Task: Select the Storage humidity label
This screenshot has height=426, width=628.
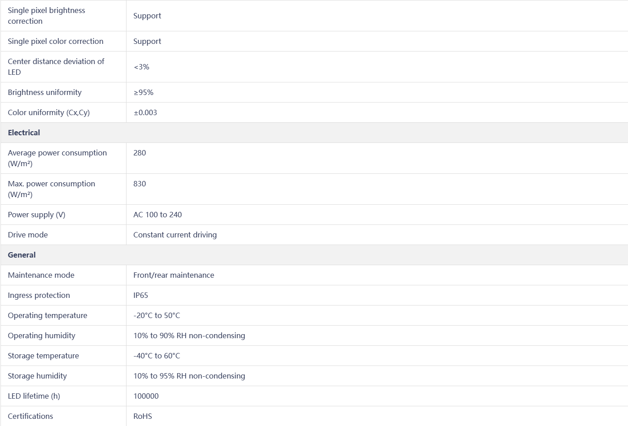Action: [x=37, y=376]
